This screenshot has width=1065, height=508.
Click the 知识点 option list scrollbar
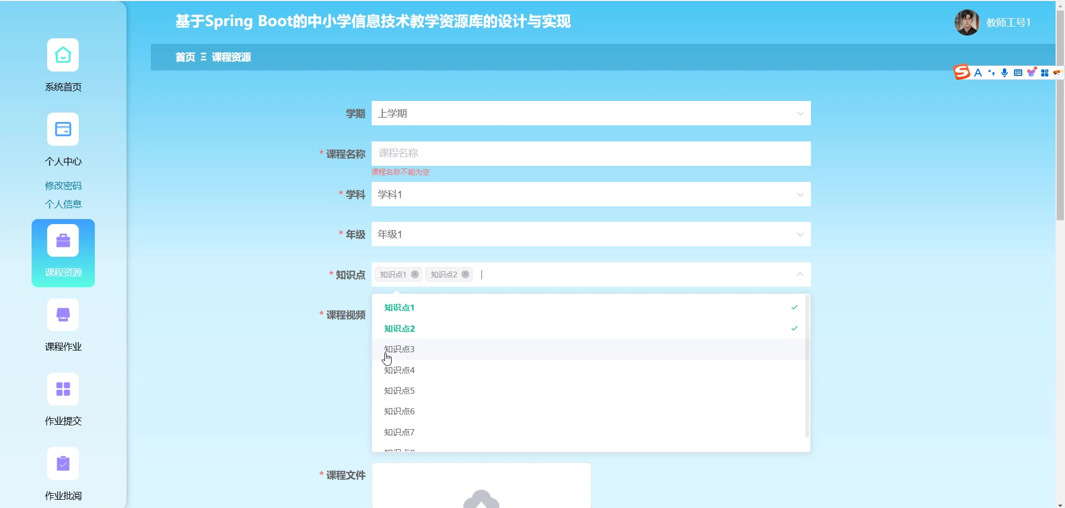(807, 366)
